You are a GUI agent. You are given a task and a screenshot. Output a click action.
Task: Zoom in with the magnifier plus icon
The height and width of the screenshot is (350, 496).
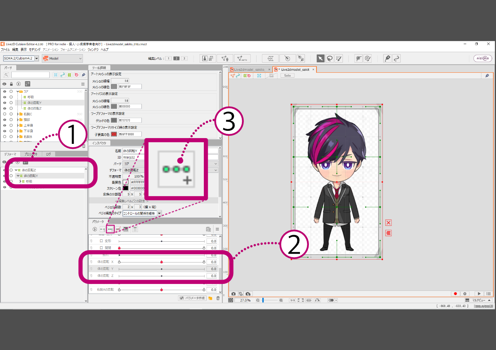pyautogui.click(x=281, y=300)
